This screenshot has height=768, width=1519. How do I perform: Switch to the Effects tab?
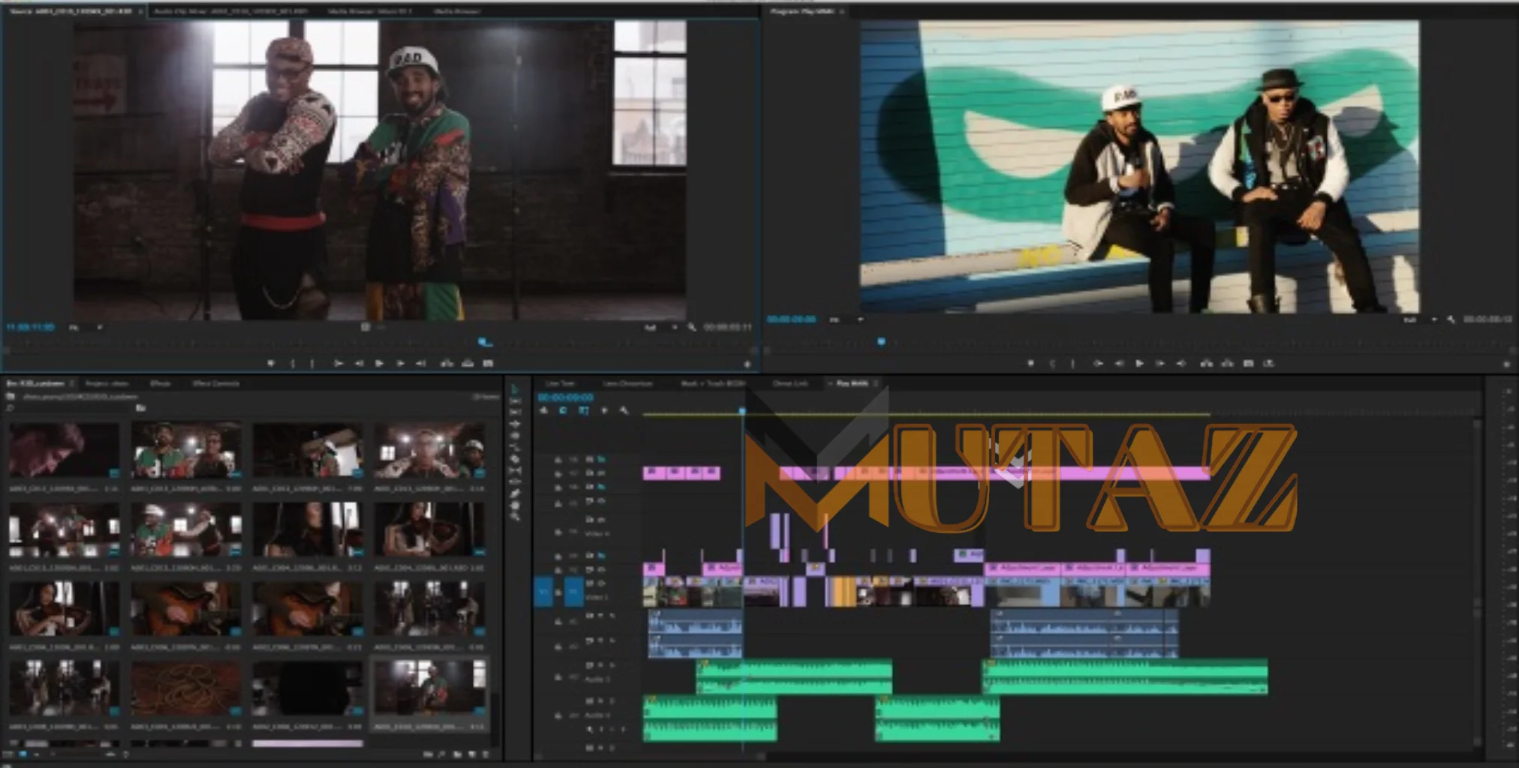pyautogui.click(x=160, y=383)
